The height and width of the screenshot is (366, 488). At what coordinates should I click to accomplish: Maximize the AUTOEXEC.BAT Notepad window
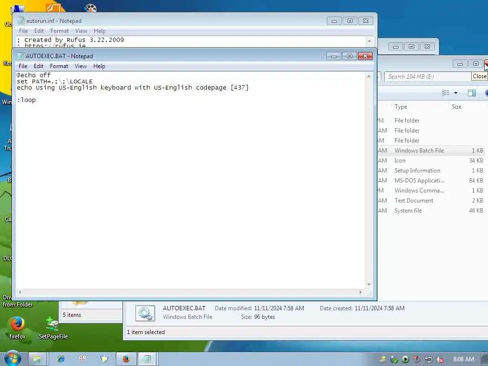[349, 56]
